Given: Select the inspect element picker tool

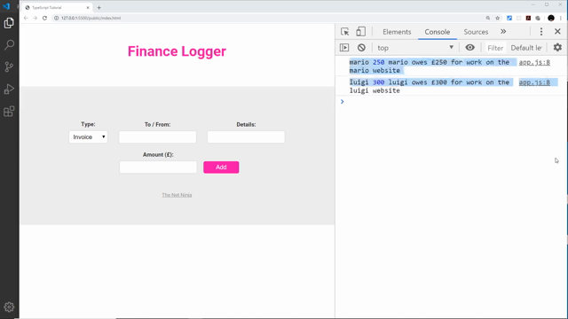Looking at the screenshot, I should click(345, 32).
